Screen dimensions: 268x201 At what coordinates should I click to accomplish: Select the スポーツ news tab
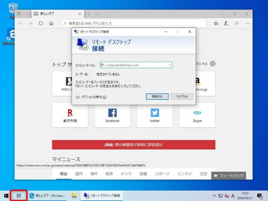(x=162, y=174)
